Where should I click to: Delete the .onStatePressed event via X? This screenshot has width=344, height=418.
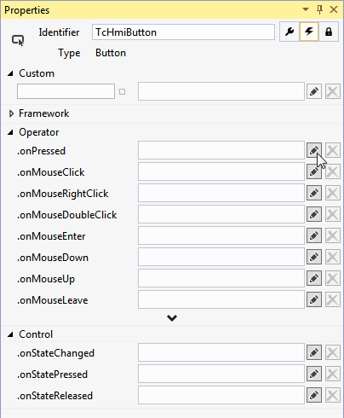pyautogui.click(x=333, y=374)
